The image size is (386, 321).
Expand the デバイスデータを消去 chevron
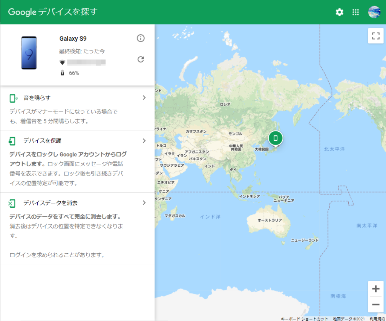point(144,202)
